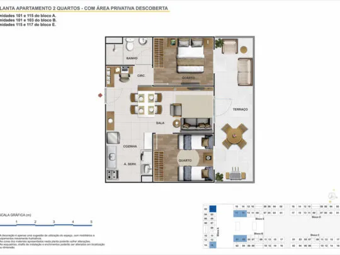Click the living room sofa with cushions
This screenshot has height=255, width=340.
pos(196,125)
